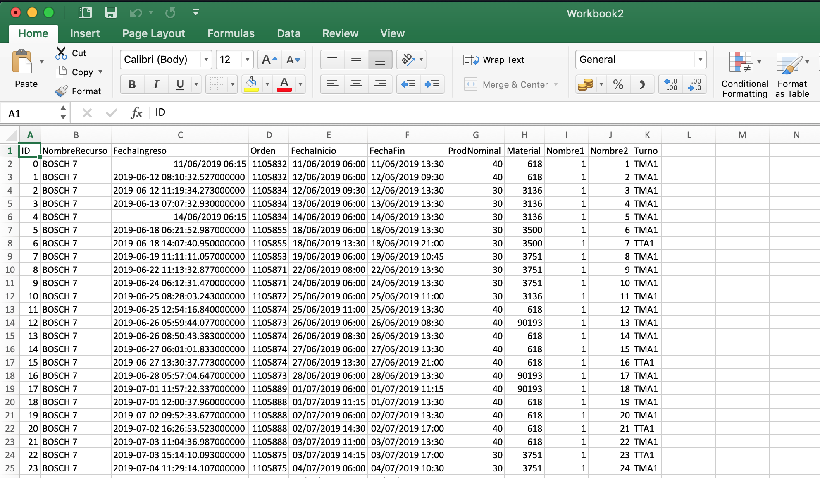820x478 pixels.
Task: Increase font size with the larger A icon
Action: pos(269,60)
